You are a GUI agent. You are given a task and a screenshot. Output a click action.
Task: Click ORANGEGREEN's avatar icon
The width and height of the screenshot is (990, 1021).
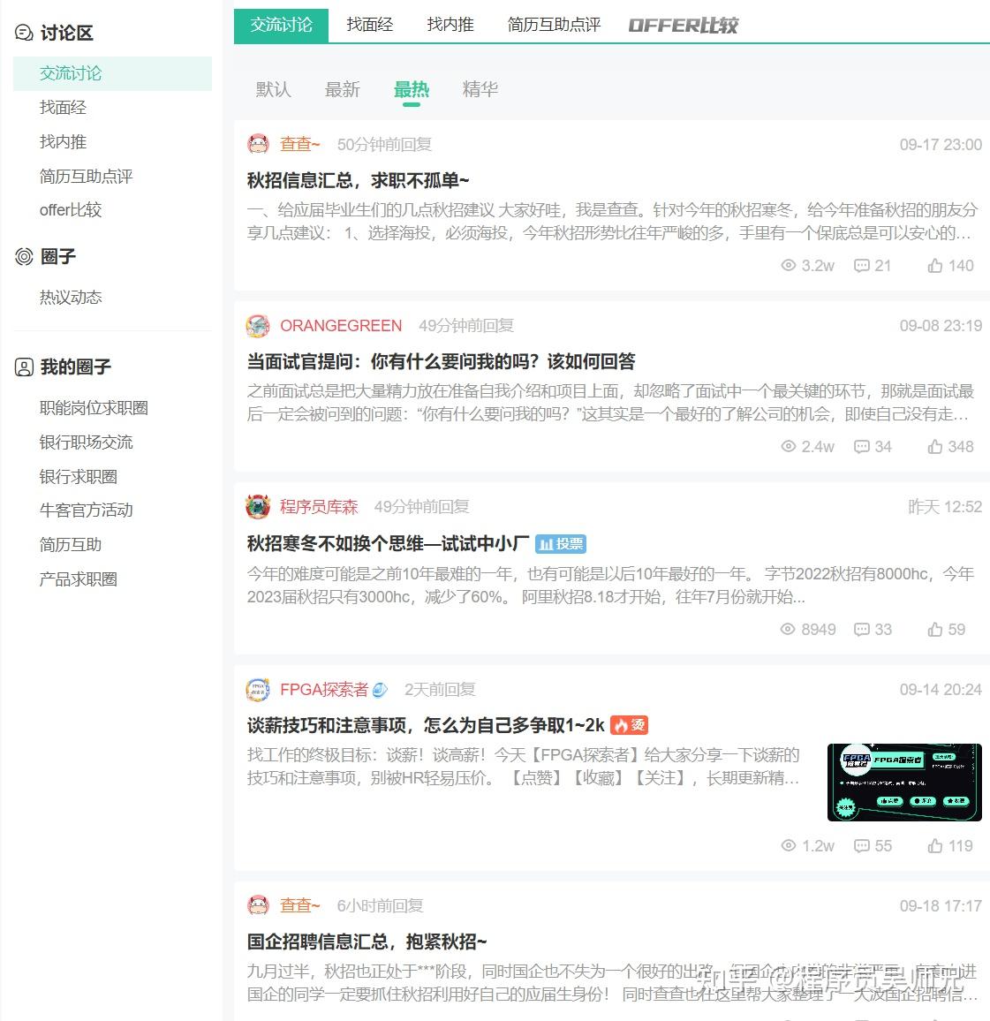click(x=258, y=326)
